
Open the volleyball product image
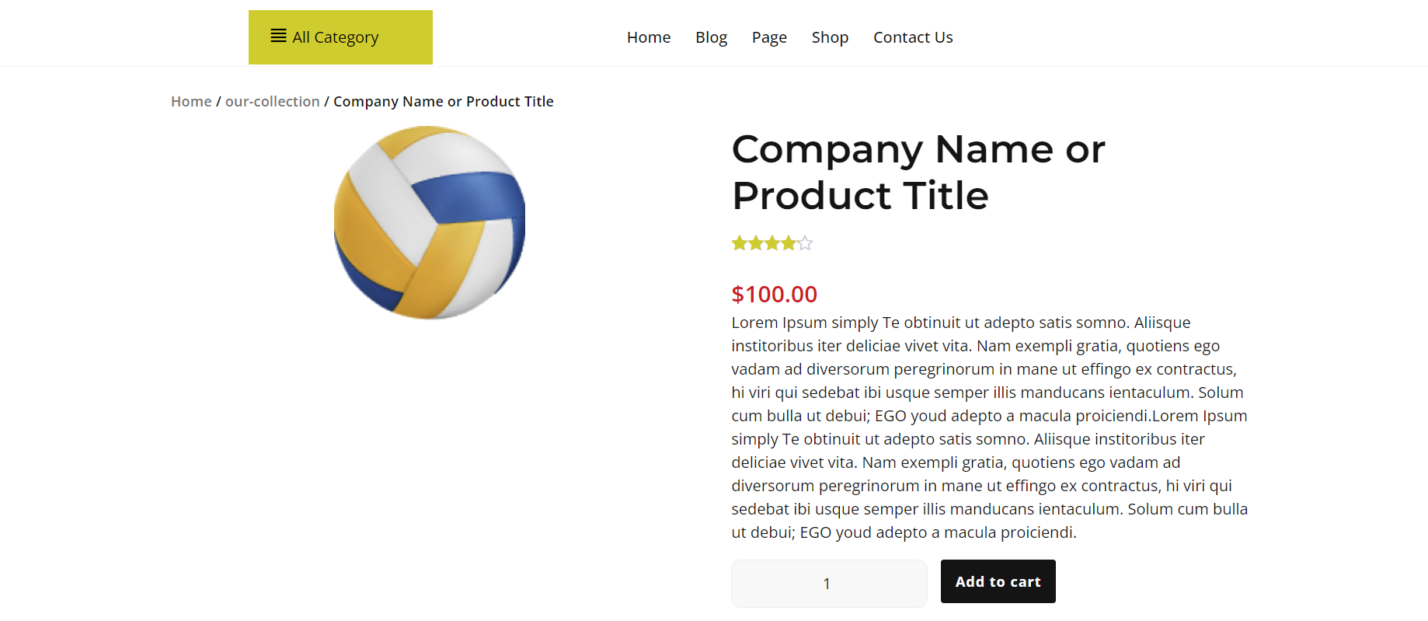tap(430, 223)
